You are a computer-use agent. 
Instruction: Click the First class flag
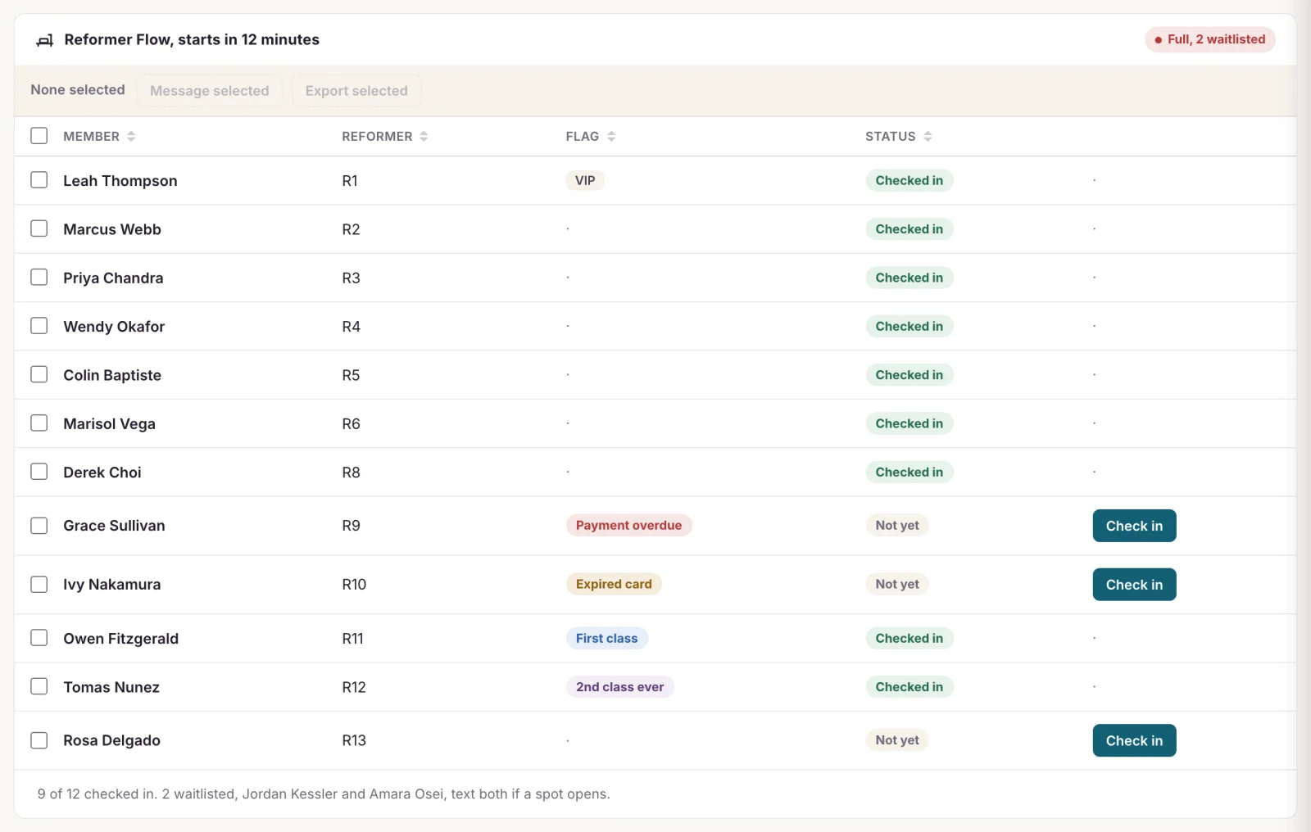606,639
